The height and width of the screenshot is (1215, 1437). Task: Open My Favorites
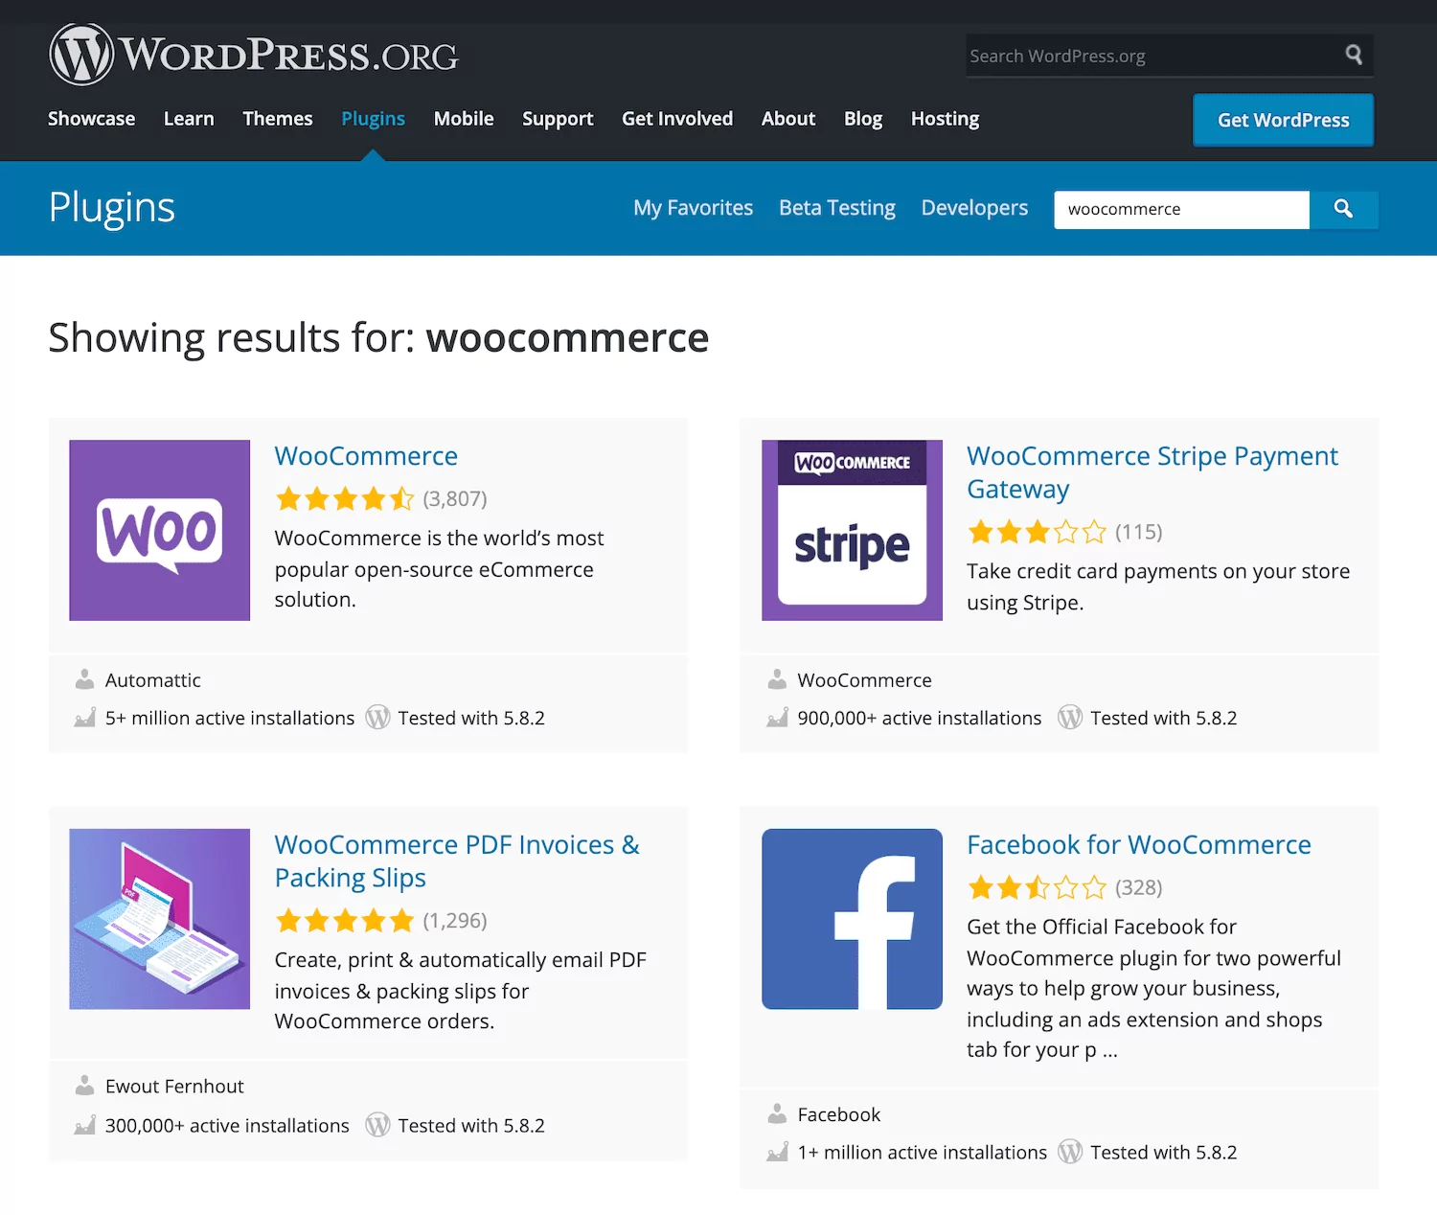click(693, 208)
